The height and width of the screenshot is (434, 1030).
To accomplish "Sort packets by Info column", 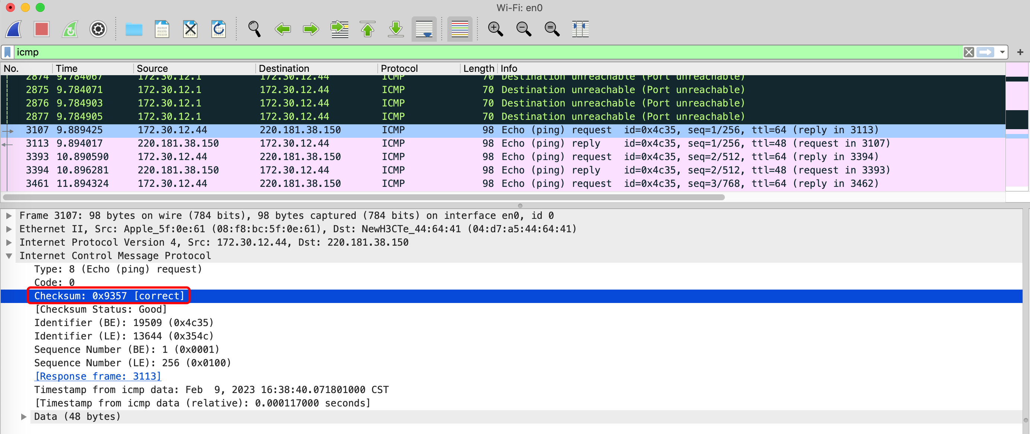I will 751,68.
